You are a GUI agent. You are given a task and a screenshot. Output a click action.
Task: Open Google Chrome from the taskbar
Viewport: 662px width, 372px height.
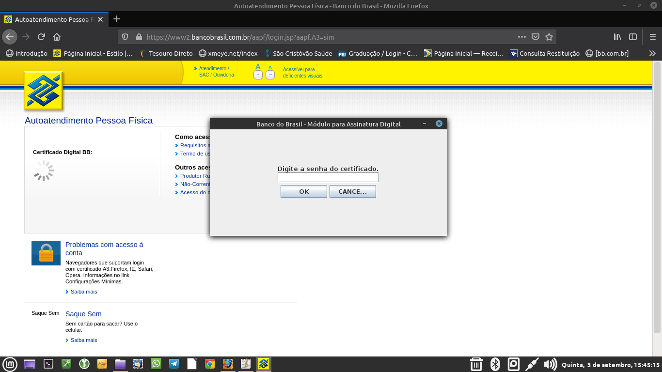[210, 364]
